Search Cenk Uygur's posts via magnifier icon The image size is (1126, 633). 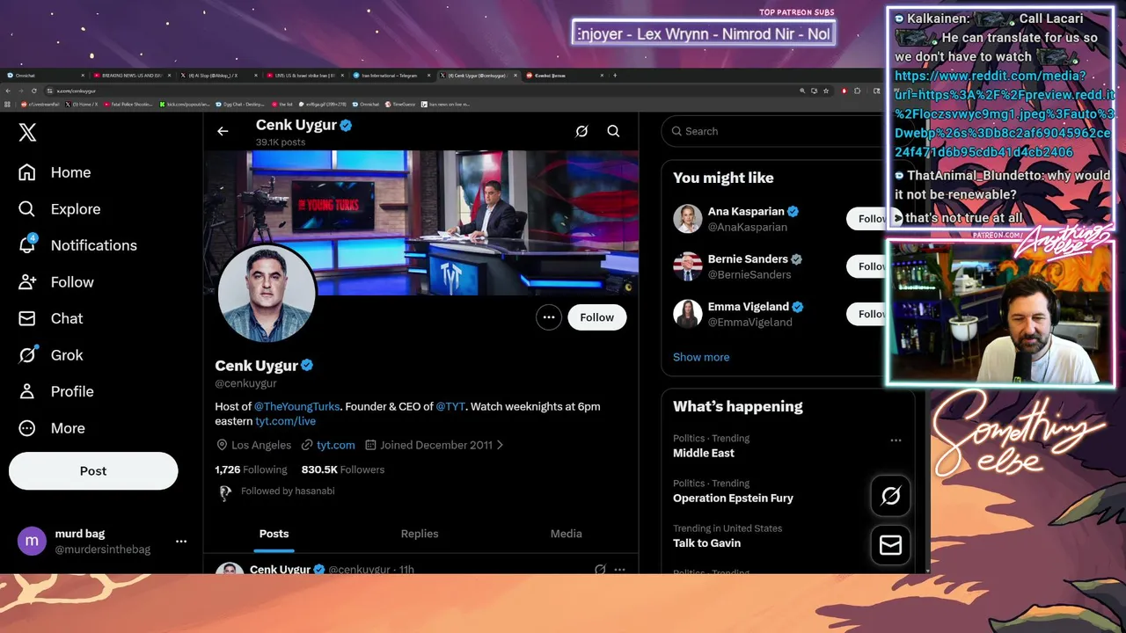(613, 131)
